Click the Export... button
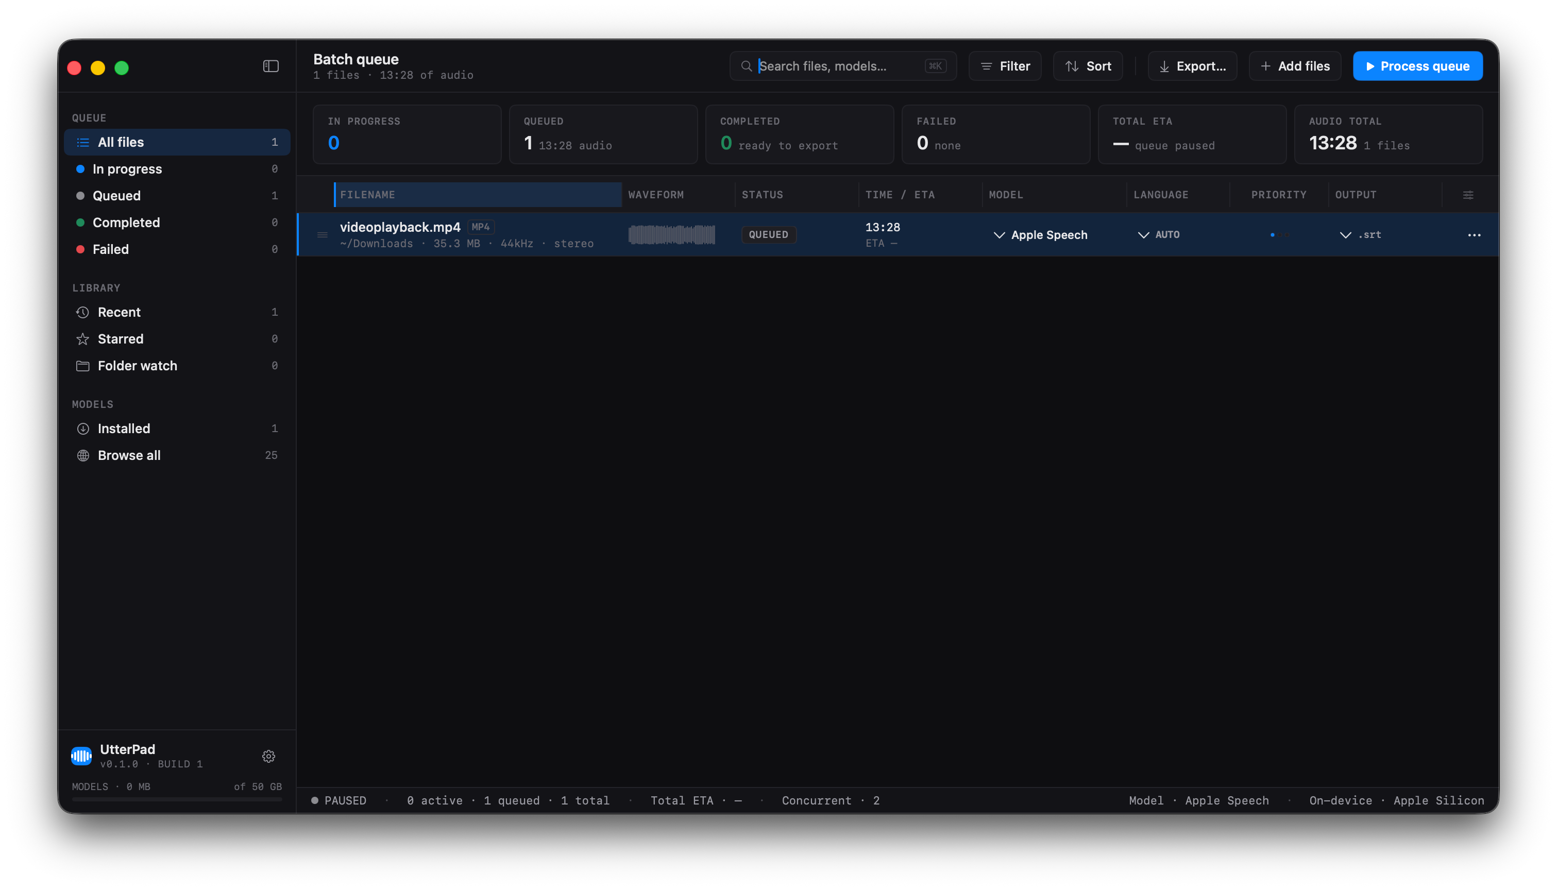Screen dimensions: 1557x890 pyautogui.click(x=1192, y=66)
